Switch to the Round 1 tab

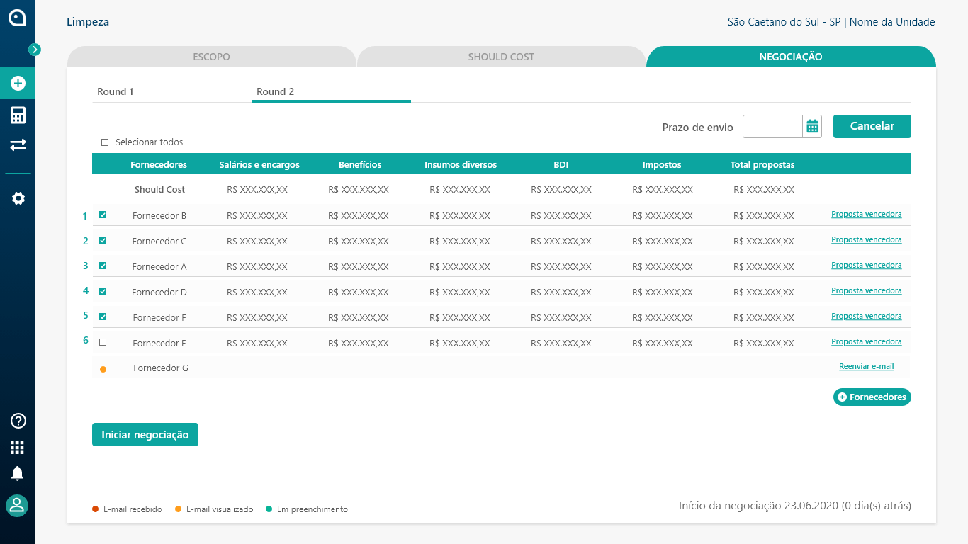coord(116,91)
